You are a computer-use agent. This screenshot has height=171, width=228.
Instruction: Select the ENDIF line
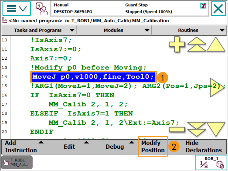42,132
